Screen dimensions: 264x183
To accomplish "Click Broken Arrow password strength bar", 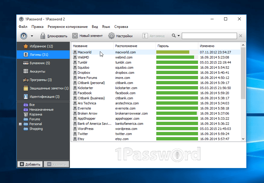I will (177, 113).
